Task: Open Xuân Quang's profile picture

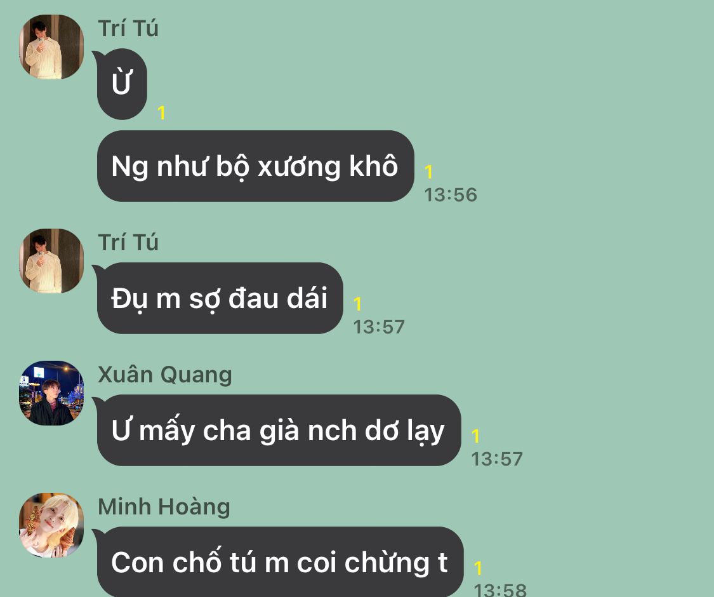Action: click(x=51, y=393)
